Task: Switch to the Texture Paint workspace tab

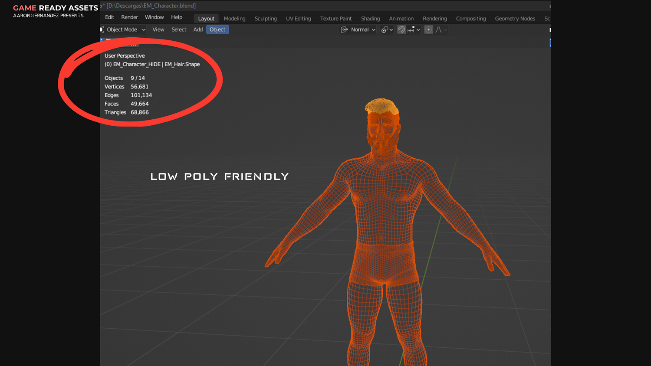Action: point(336,19)
